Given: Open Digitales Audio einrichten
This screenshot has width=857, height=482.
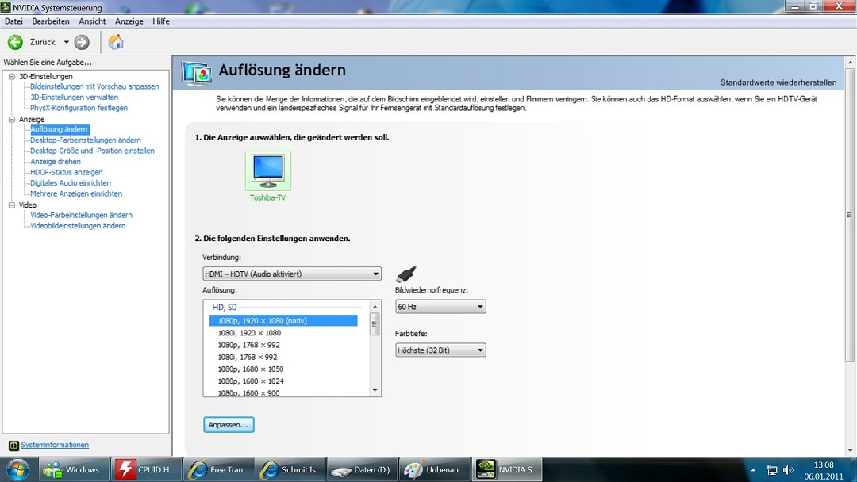Looking at the screenshot, I should tap(71, 183).
